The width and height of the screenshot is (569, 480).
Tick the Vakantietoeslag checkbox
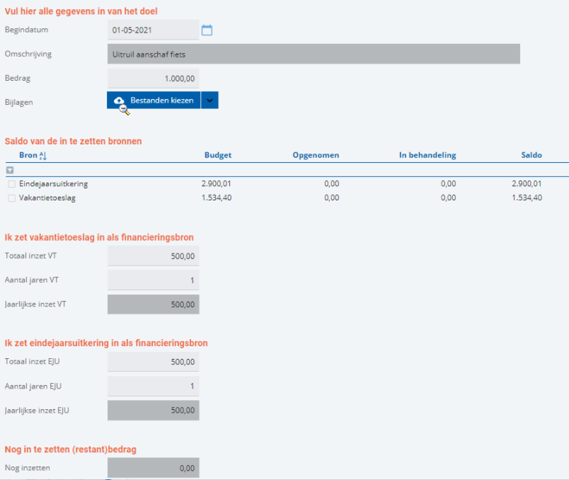11,198
